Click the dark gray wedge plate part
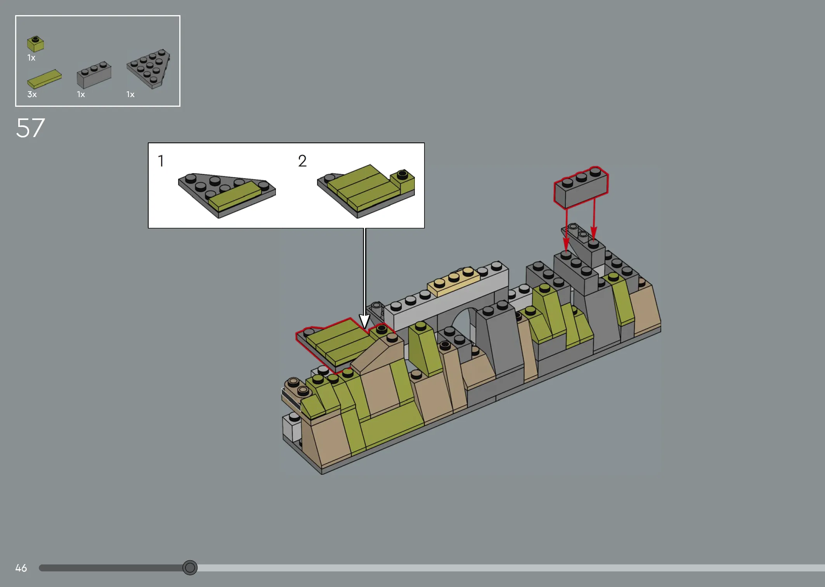 [148, 69]
